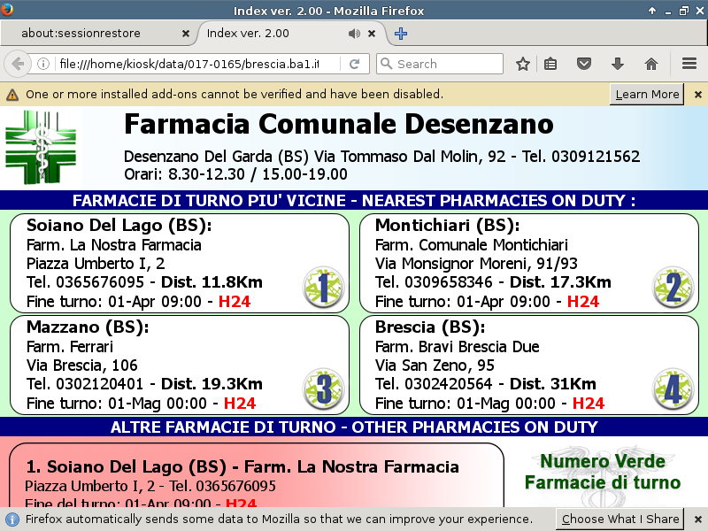Open the Downloads arrow icon
This screenshot has height=531, width=708.
[x=618, y=64]
